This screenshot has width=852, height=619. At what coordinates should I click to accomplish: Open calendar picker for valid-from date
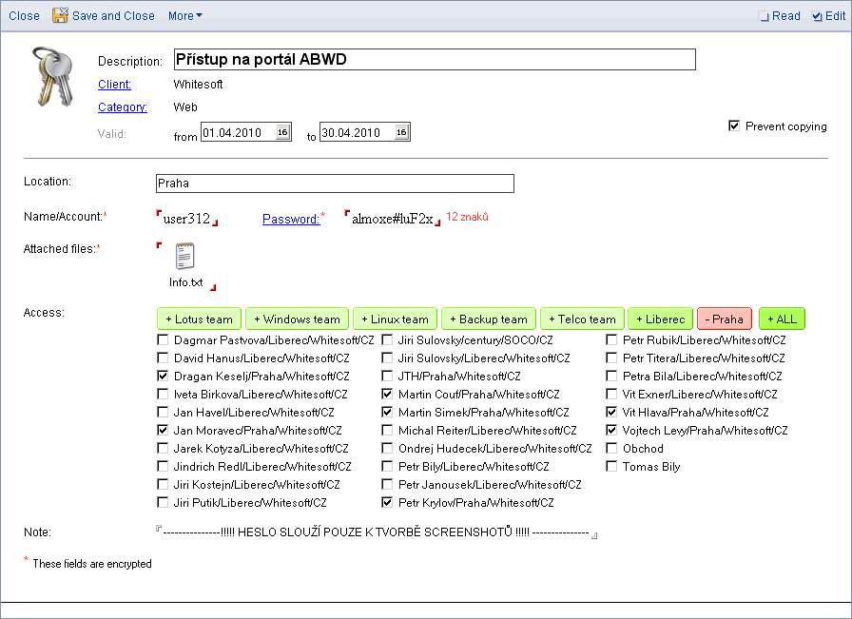pos(282,132)
